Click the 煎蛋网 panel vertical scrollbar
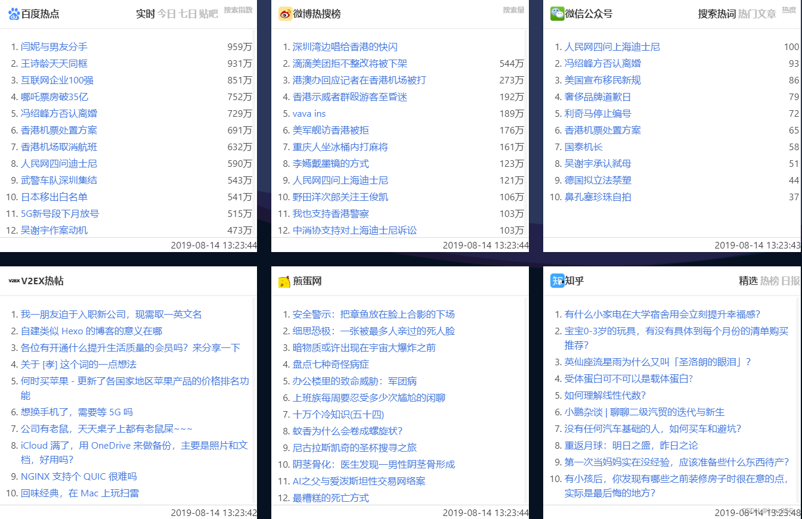The image size is (802, 519). click(525, 400)
